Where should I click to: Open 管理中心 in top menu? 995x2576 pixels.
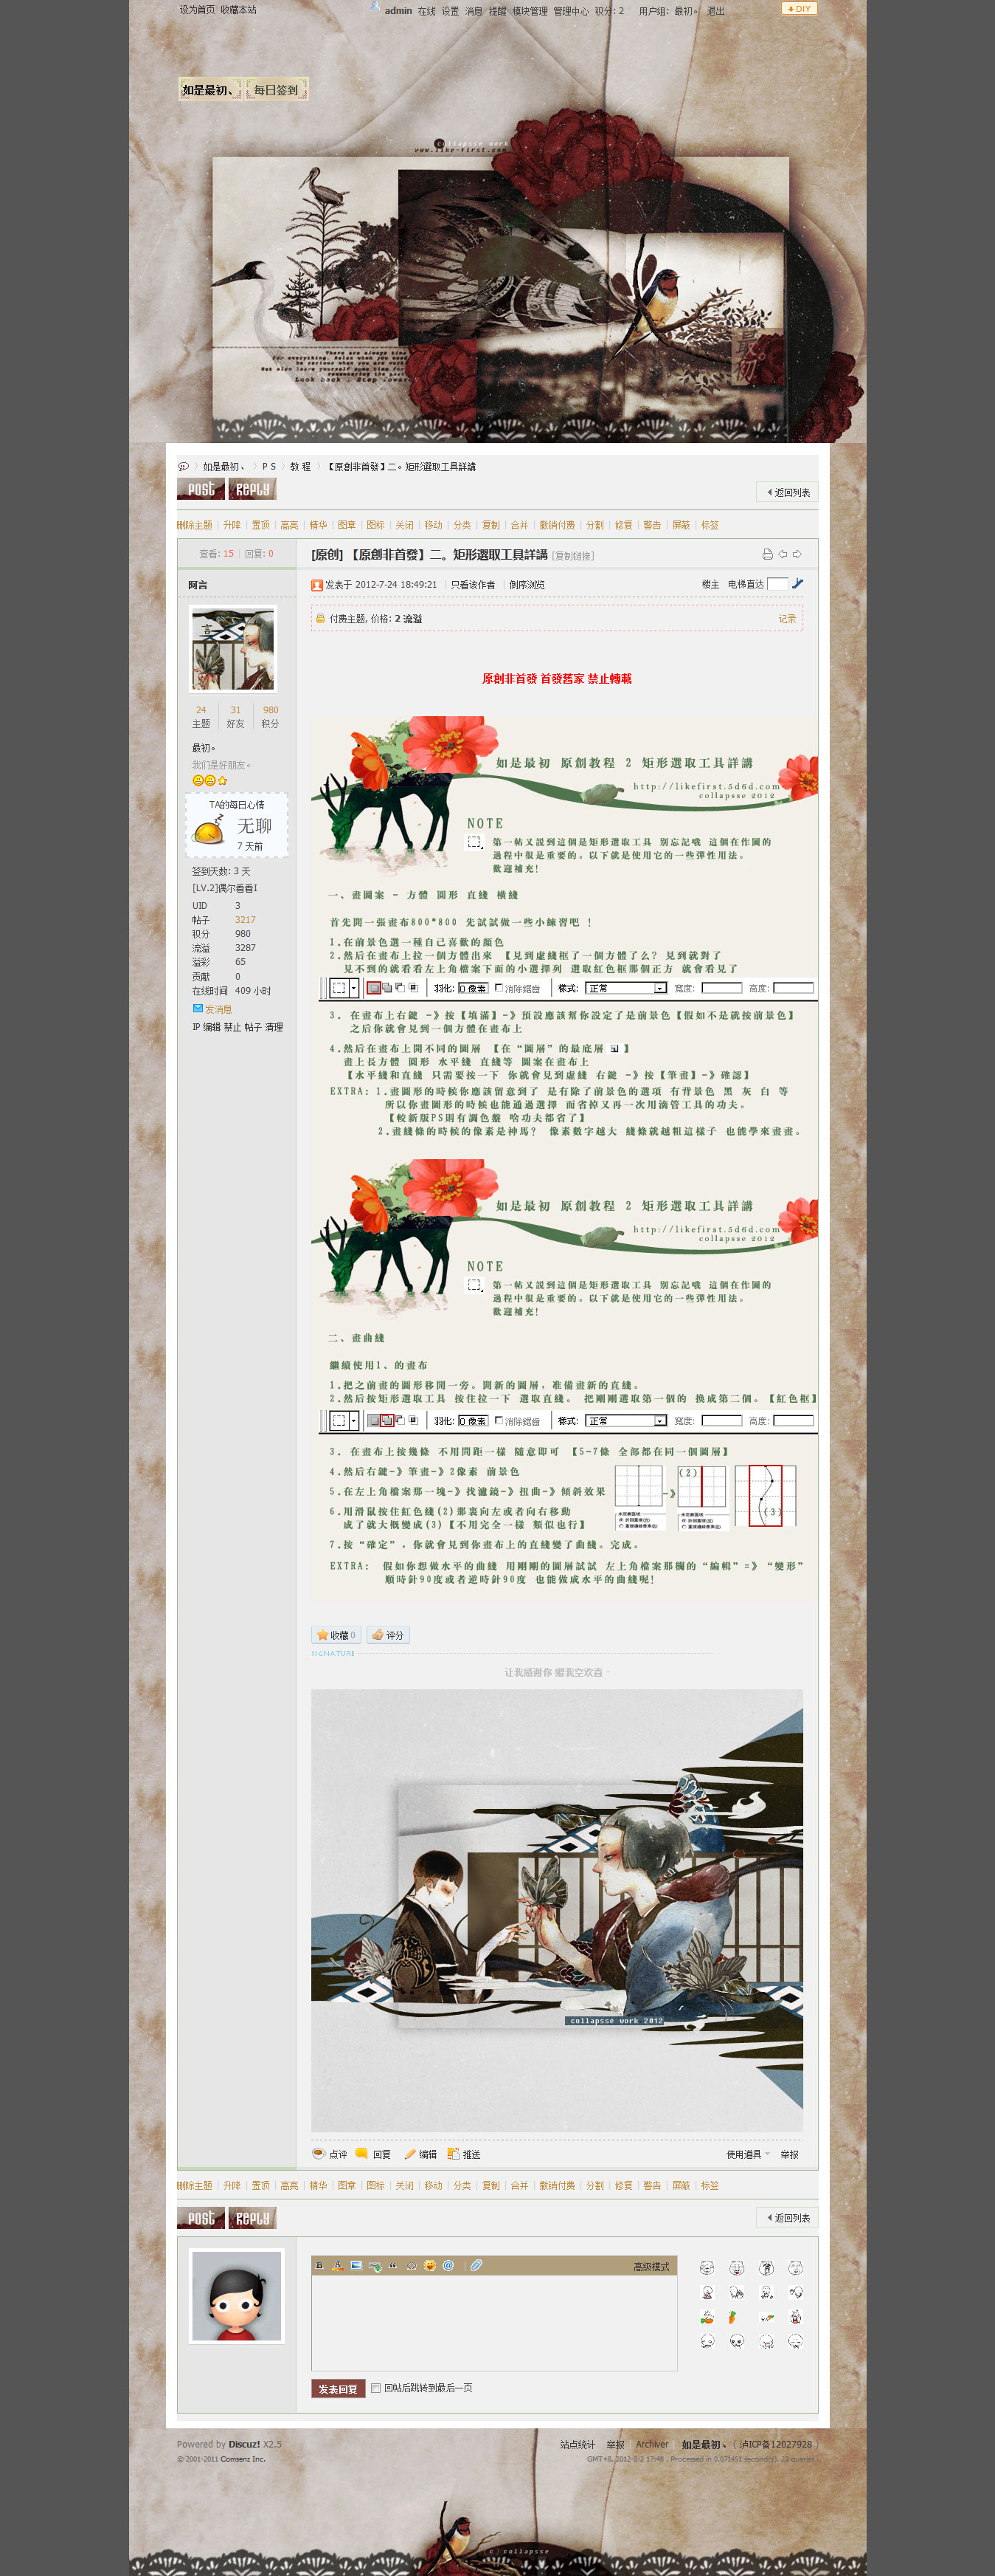click(570, 11)
